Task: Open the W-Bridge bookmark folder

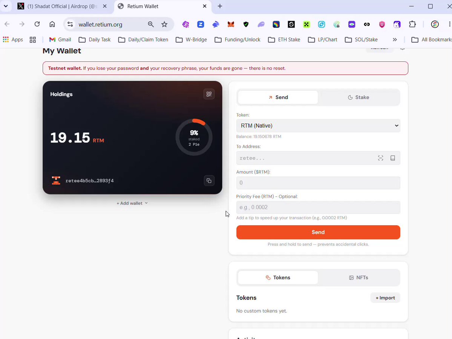Action: 192,40
